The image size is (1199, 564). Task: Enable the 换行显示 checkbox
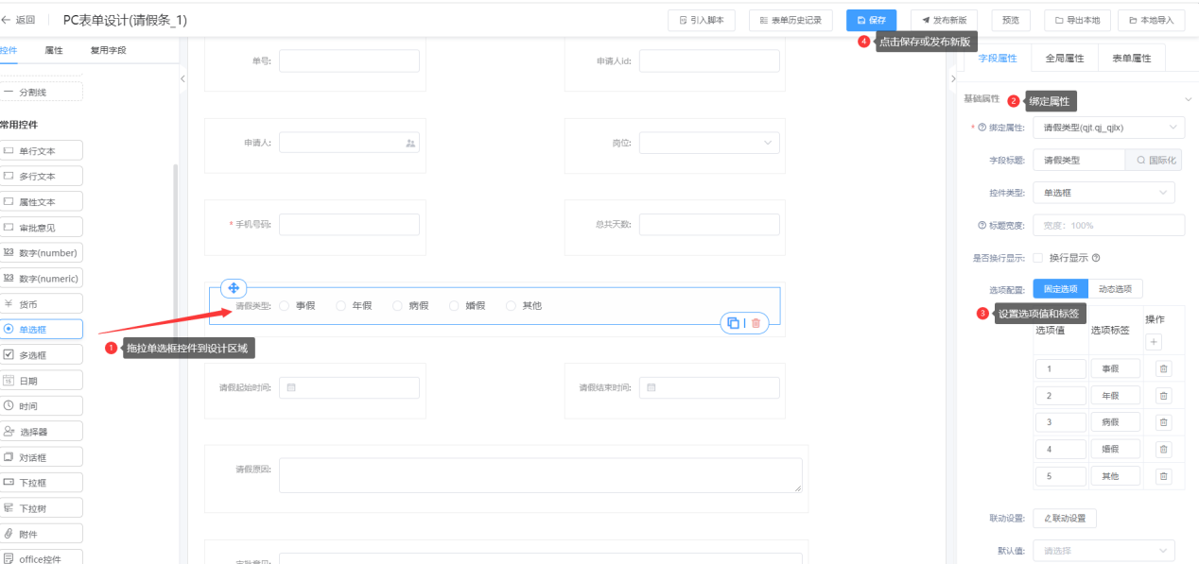click(x=1037, y=258)
